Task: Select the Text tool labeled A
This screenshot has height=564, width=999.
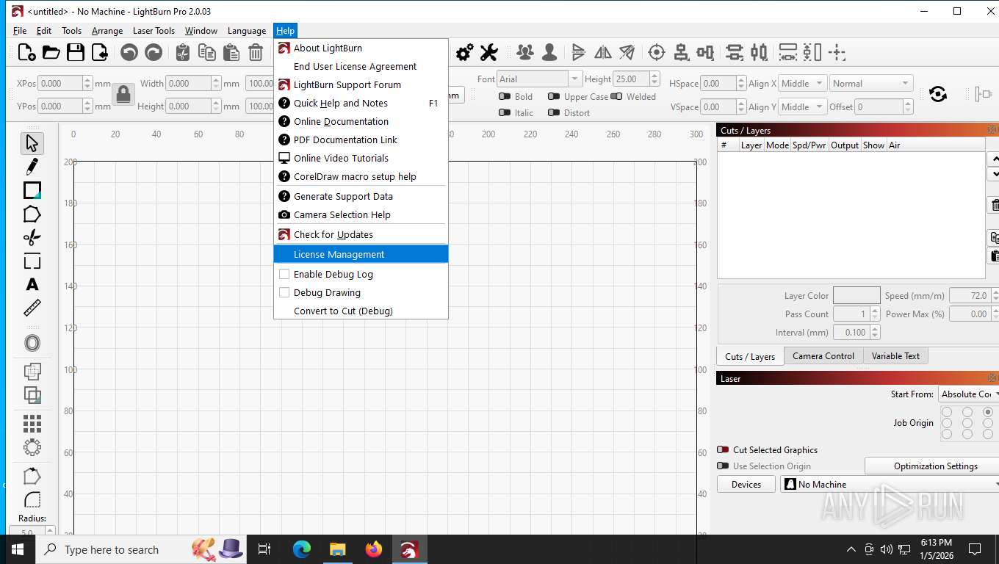Action: pos(32,284)
